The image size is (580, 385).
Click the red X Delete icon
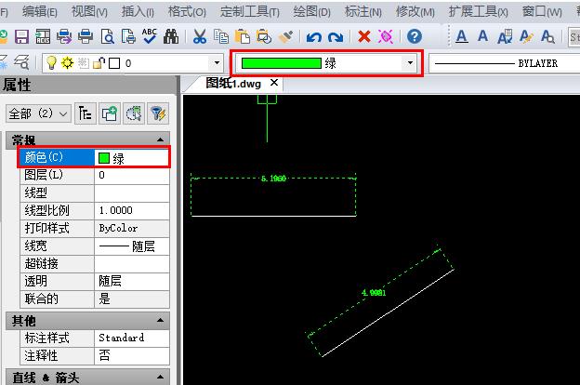(364, 36)
